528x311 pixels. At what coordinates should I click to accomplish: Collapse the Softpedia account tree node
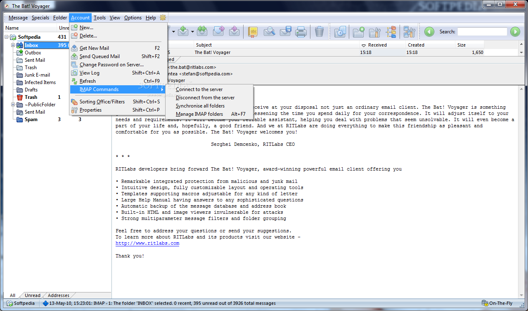click(x=7, y=37)
